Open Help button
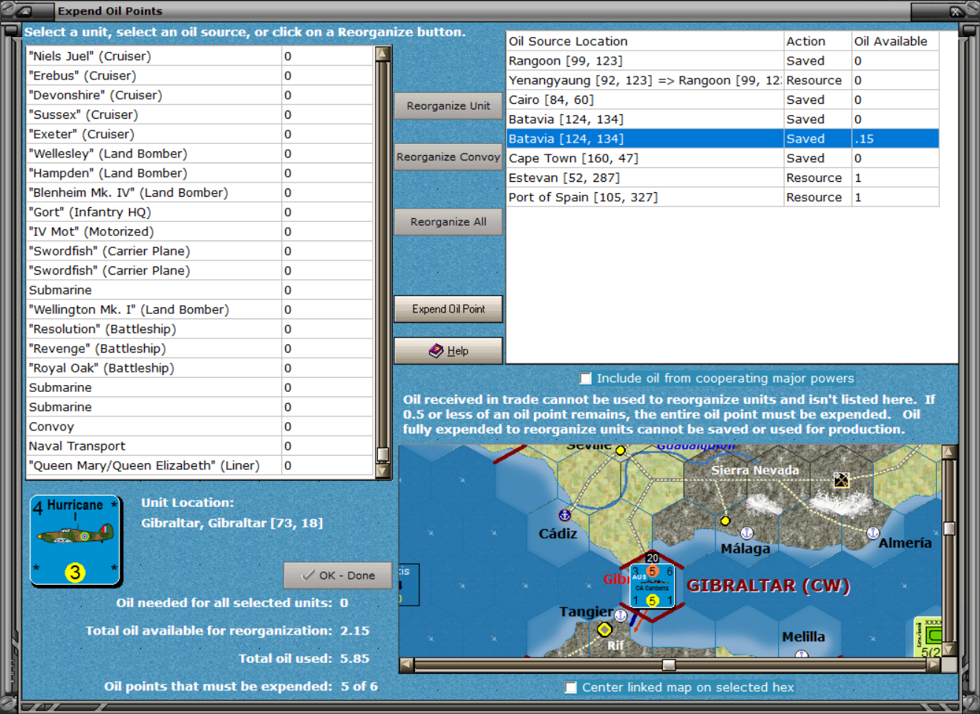Viewport: 980px width, 714px height. (448, 351)
